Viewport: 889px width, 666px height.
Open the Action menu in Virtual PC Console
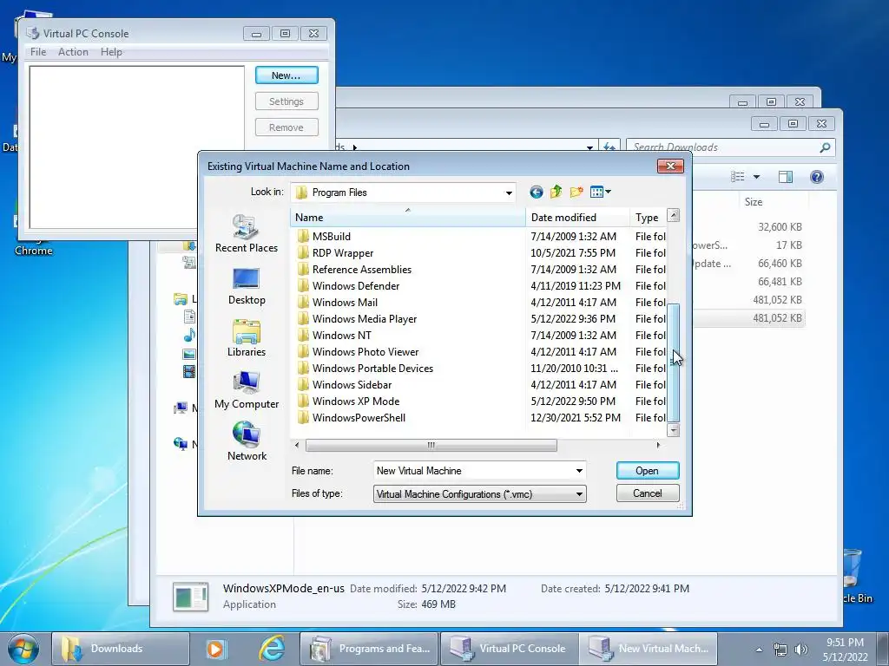pos(73,51)
